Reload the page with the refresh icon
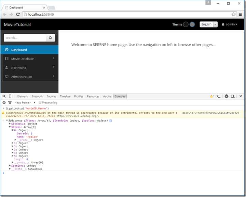Viewport: 246px width, 197px height. click(x=18, y=14)
